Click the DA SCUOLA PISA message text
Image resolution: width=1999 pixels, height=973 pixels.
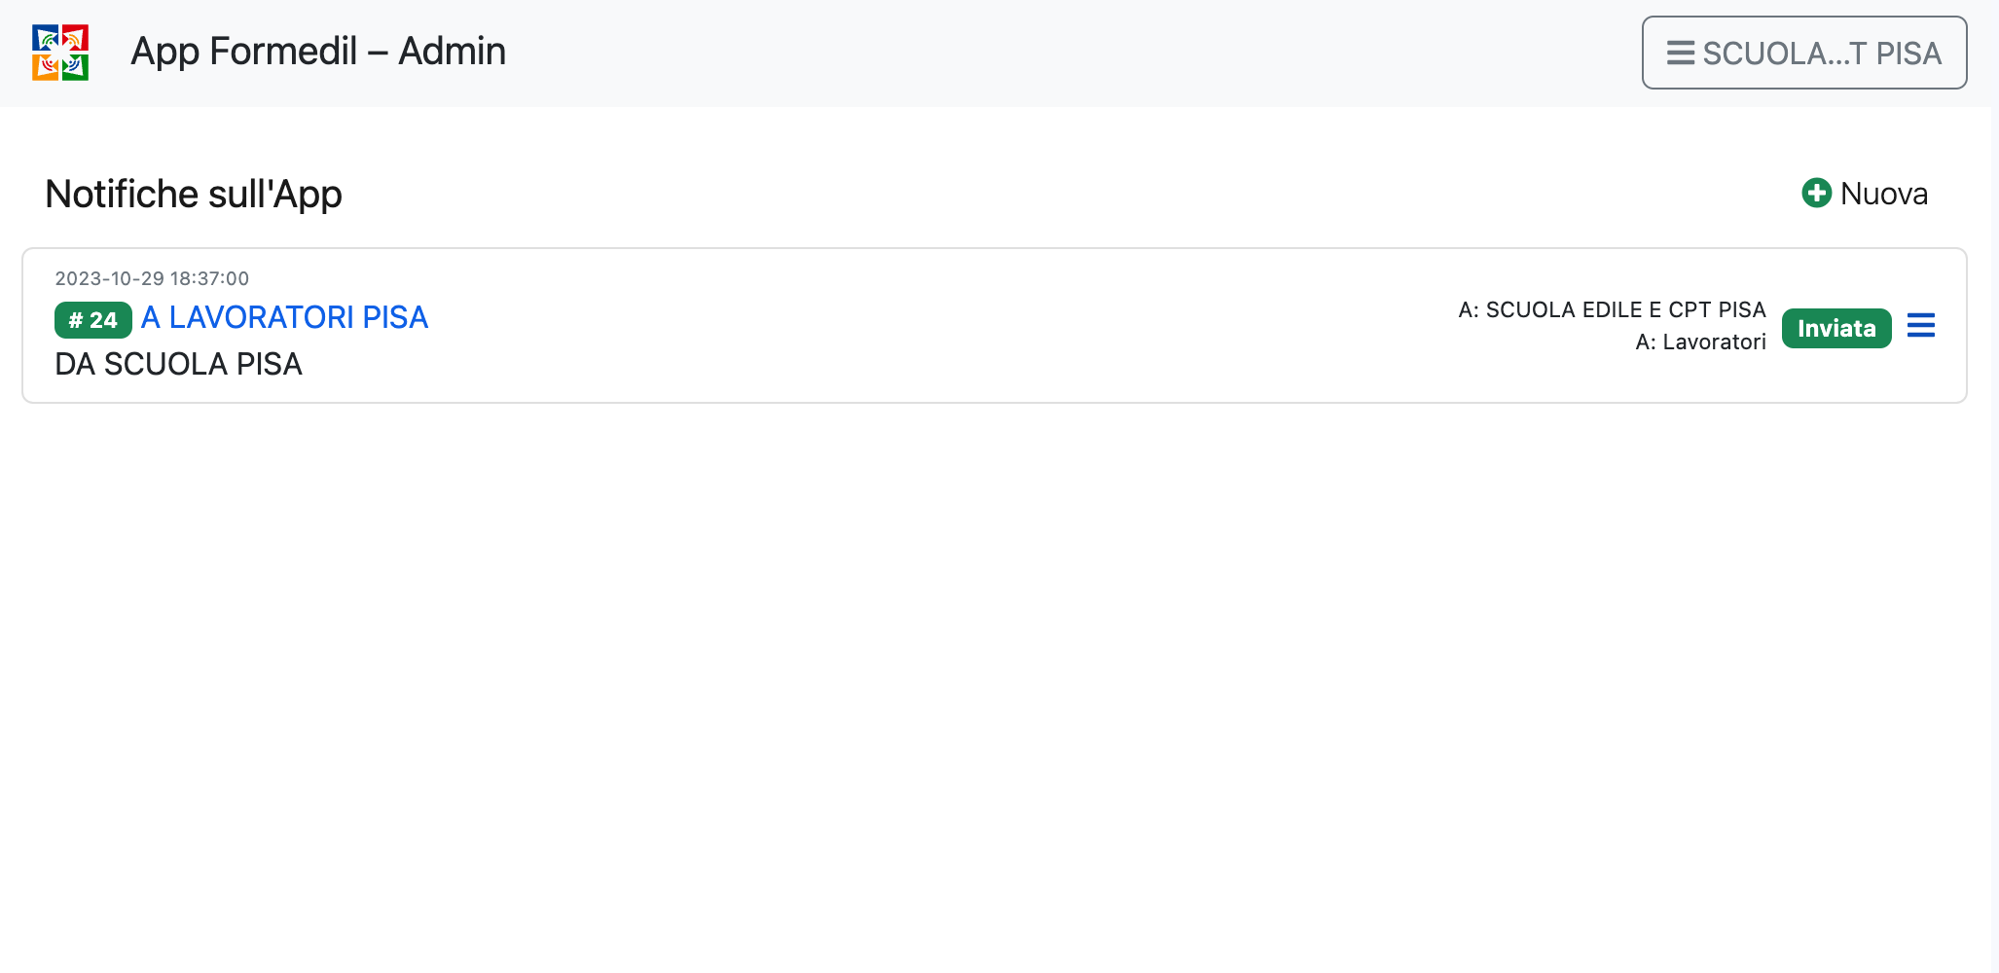coord(178,364)
